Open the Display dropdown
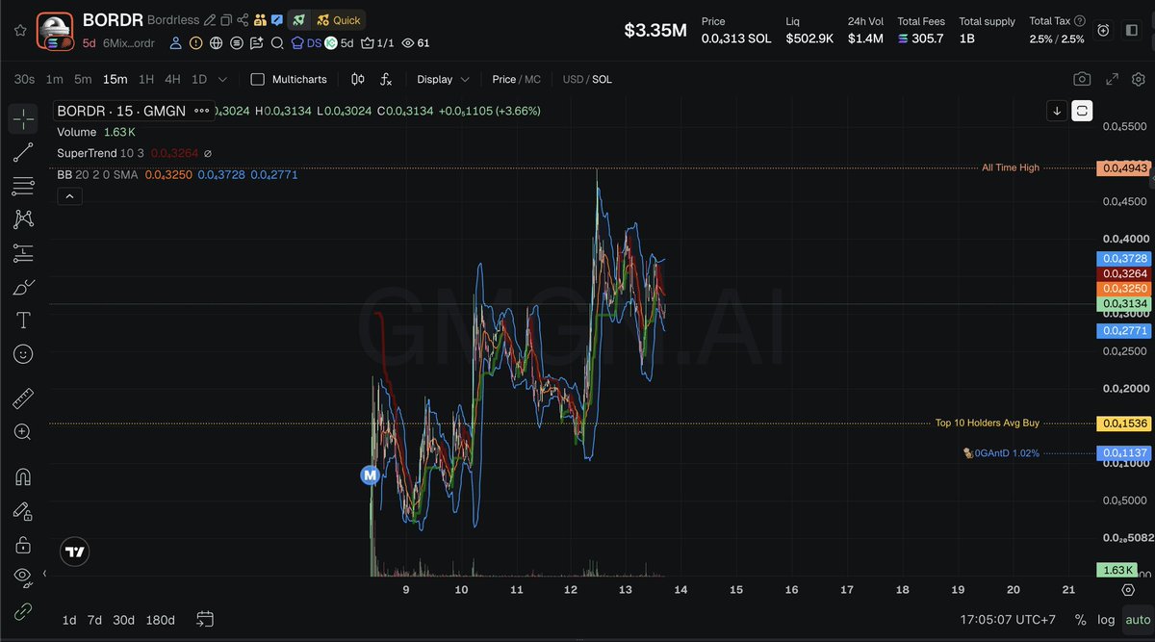 coord(443,79)
